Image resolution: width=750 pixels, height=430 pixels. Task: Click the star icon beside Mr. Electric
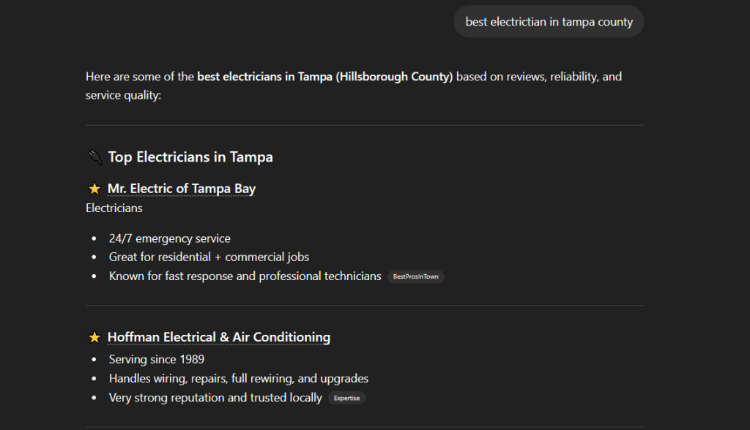(94, 189)
